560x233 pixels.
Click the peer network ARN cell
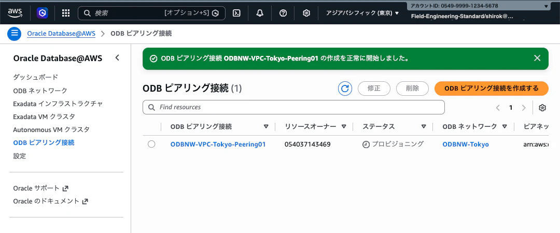[x=536, y=144]
